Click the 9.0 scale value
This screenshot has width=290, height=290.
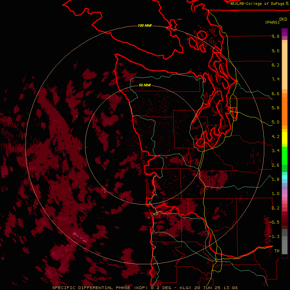pos(275,51)
